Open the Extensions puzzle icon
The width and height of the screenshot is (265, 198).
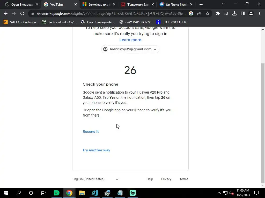coord(218,14)
